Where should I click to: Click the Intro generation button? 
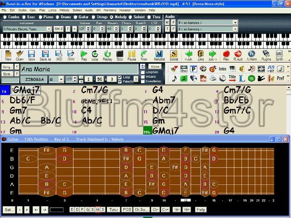(222, 69)
